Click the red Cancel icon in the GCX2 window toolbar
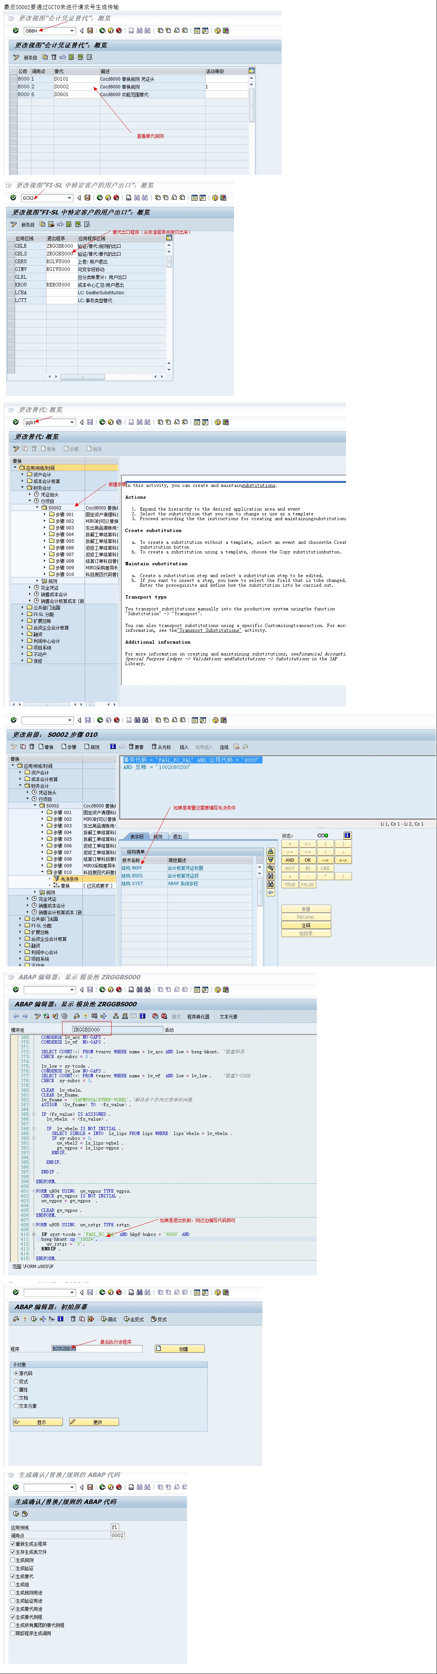Image resolution: width=437 pixels, height=1674 pixels. coord(116,197)
